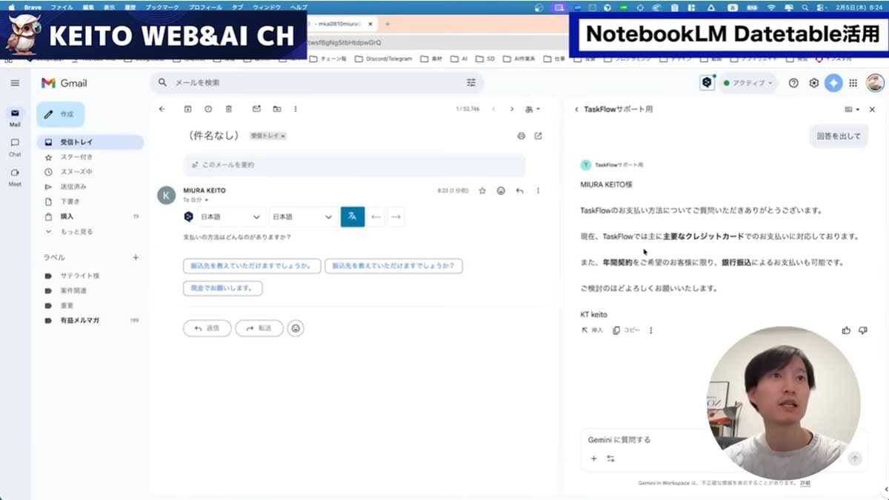Open search filters with the tune icon
This screenshot has height=500, width=889.
[471, 83]
